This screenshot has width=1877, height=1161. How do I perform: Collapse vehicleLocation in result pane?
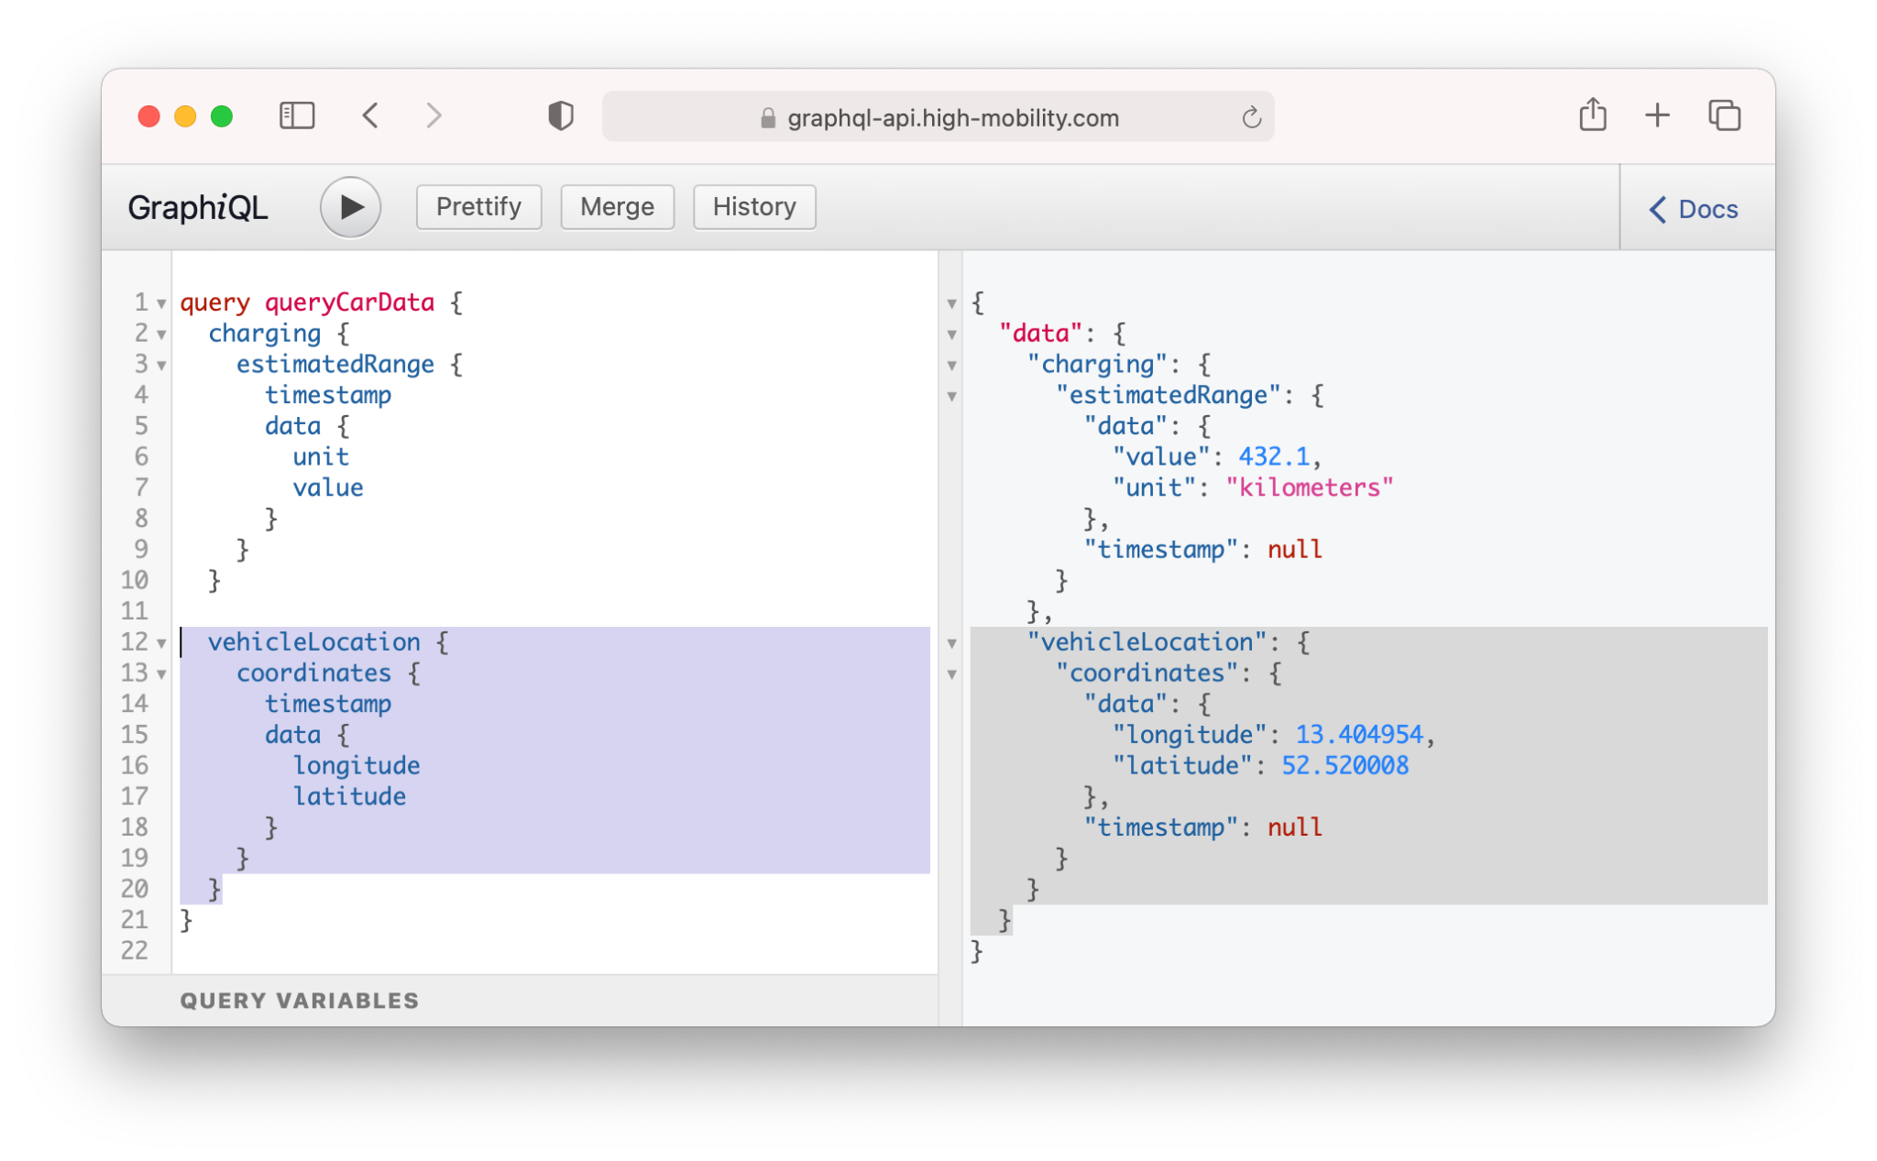pos(951,643)
